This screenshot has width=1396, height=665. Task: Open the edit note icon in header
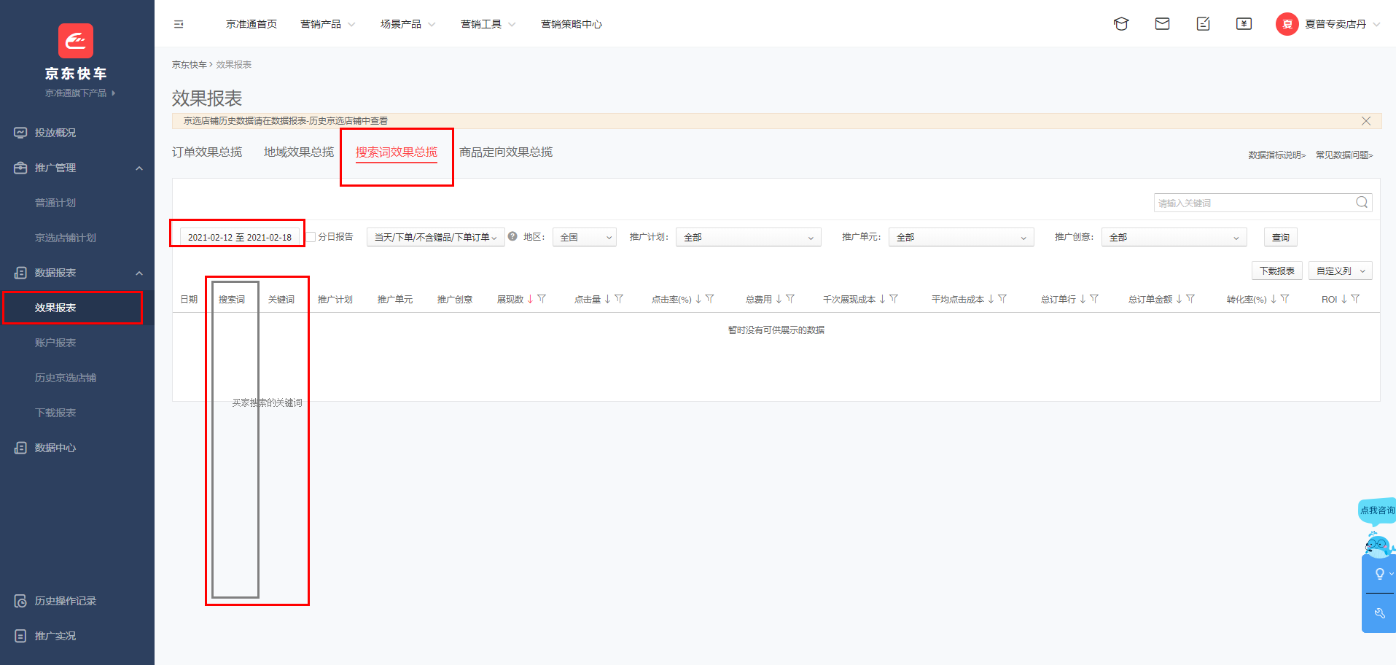pos(1203,24)
